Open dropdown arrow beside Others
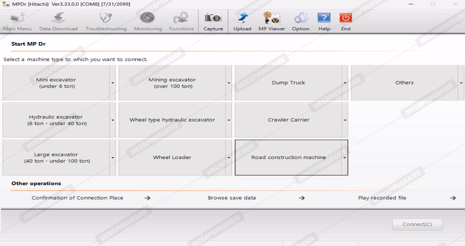 pyautogui.click(x=461, y=83)
